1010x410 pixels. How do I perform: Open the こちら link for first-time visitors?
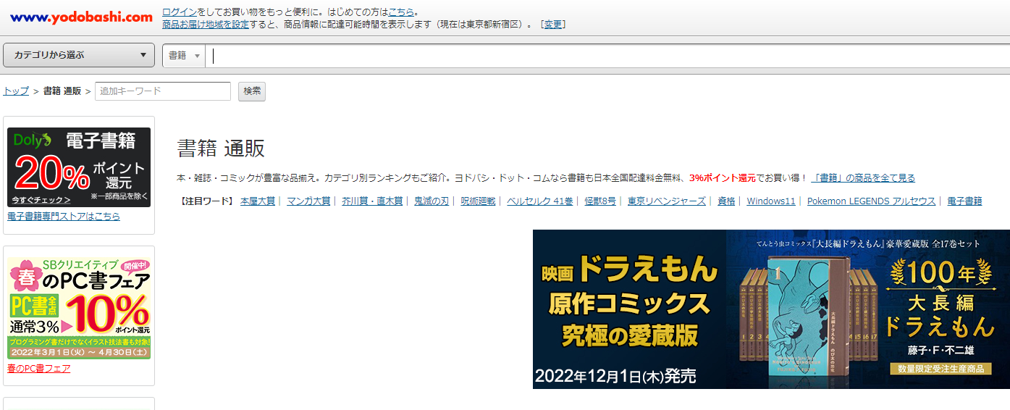pos(401,12)
